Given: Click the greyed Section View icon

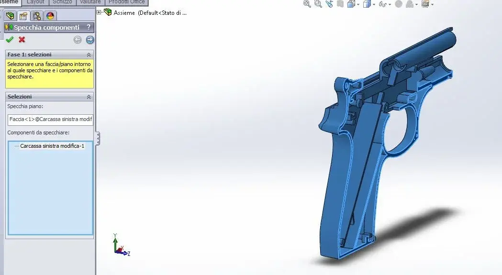Looking at the screenshot, I should (340, 4).
